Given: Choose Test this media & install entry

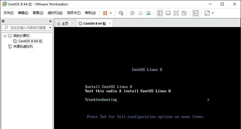Looking at the screenshot, I should (128, 91).
